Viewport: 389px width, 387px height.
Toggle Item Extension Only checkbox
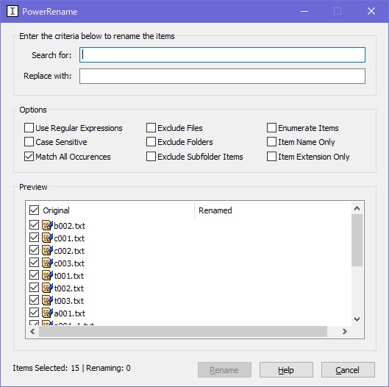tap(271, 157)
